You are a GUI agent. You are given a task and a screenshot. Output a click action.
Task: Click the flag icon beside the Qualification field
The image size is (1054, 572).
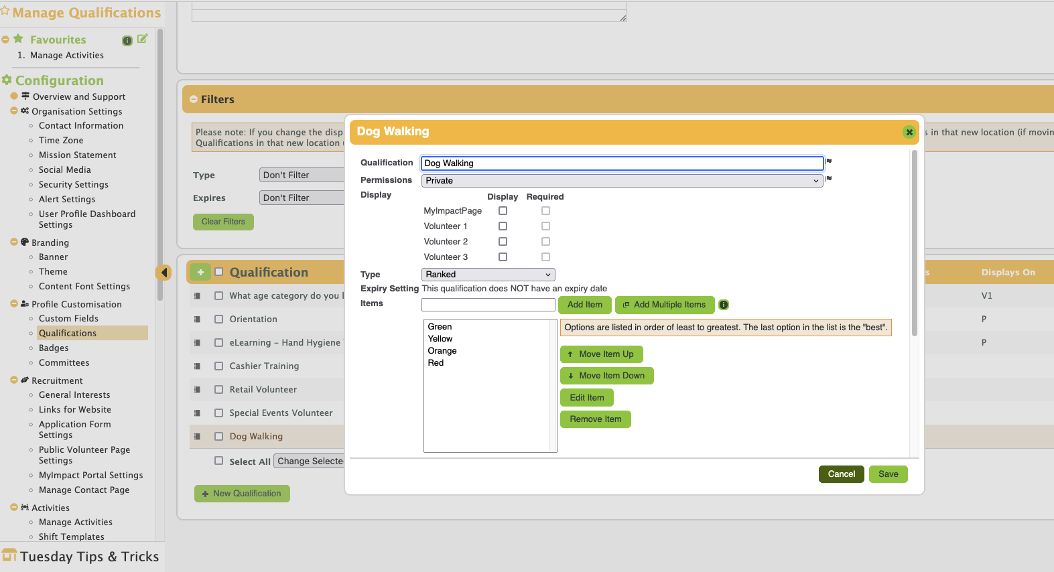coord(829,161)
